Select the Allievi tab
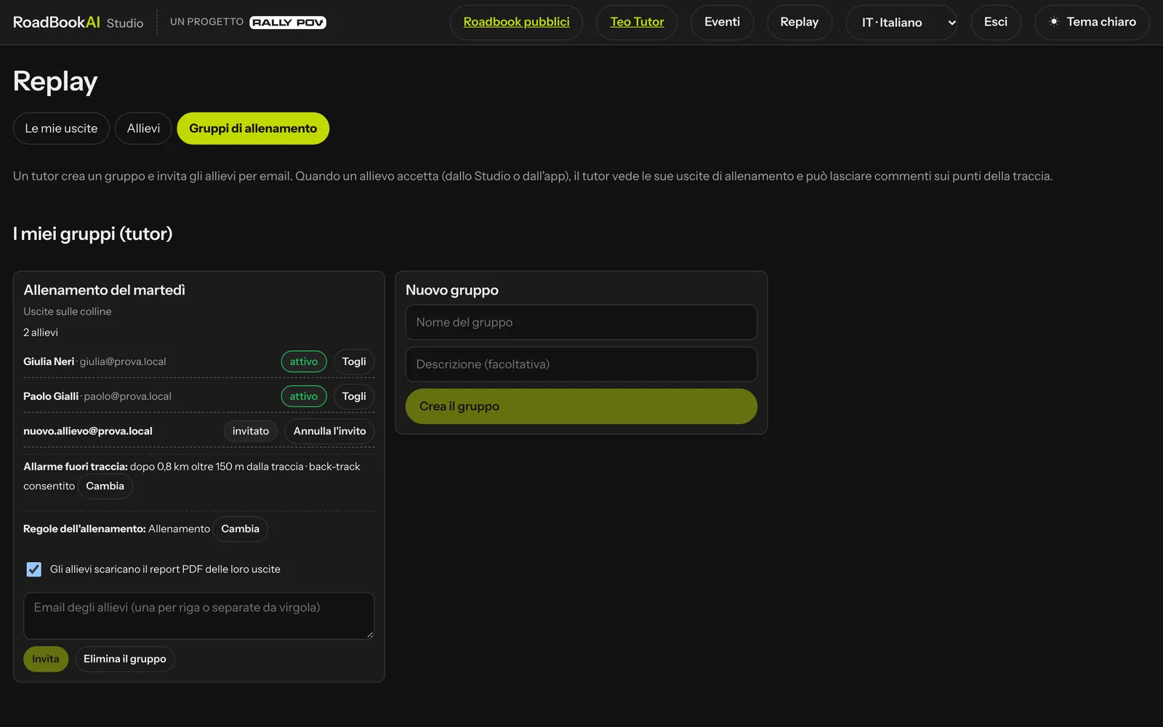 coord(143,129)
